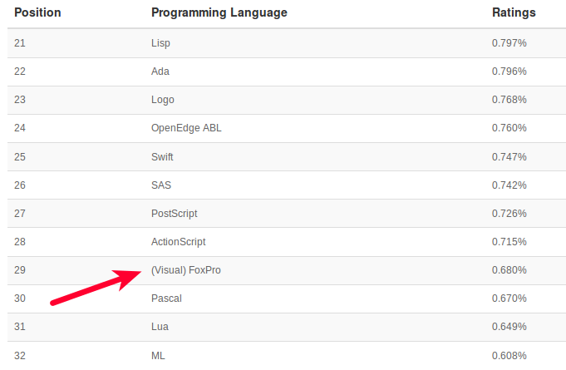Click the Position column header
The width and height of the screenshot is (566, 370).
click(37, 13)
